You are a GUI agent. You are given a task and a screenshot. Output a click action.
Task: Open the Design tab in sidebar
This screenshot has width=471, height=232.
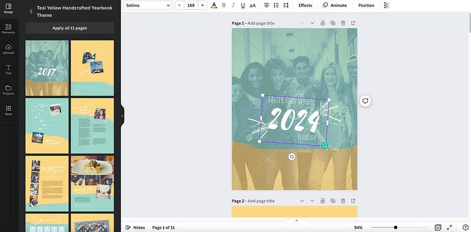point(8,8)
